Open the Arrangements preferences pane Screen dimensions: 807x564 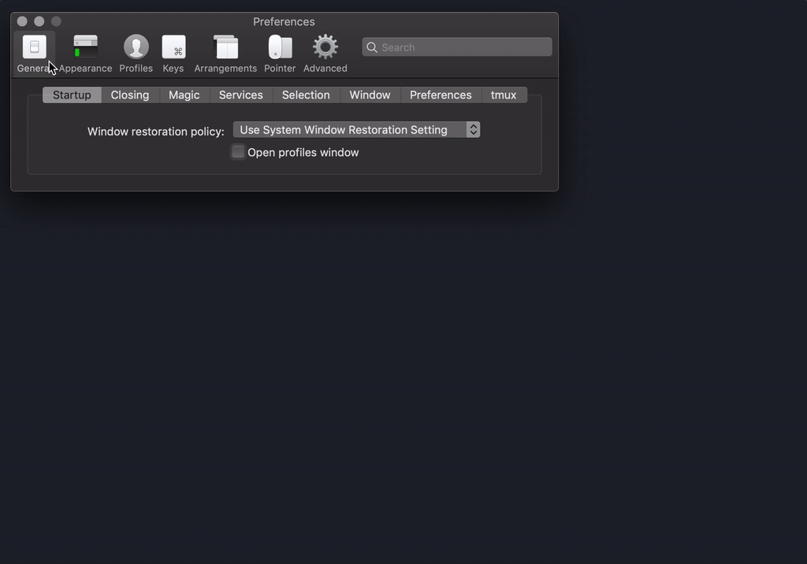click(225, 47)
